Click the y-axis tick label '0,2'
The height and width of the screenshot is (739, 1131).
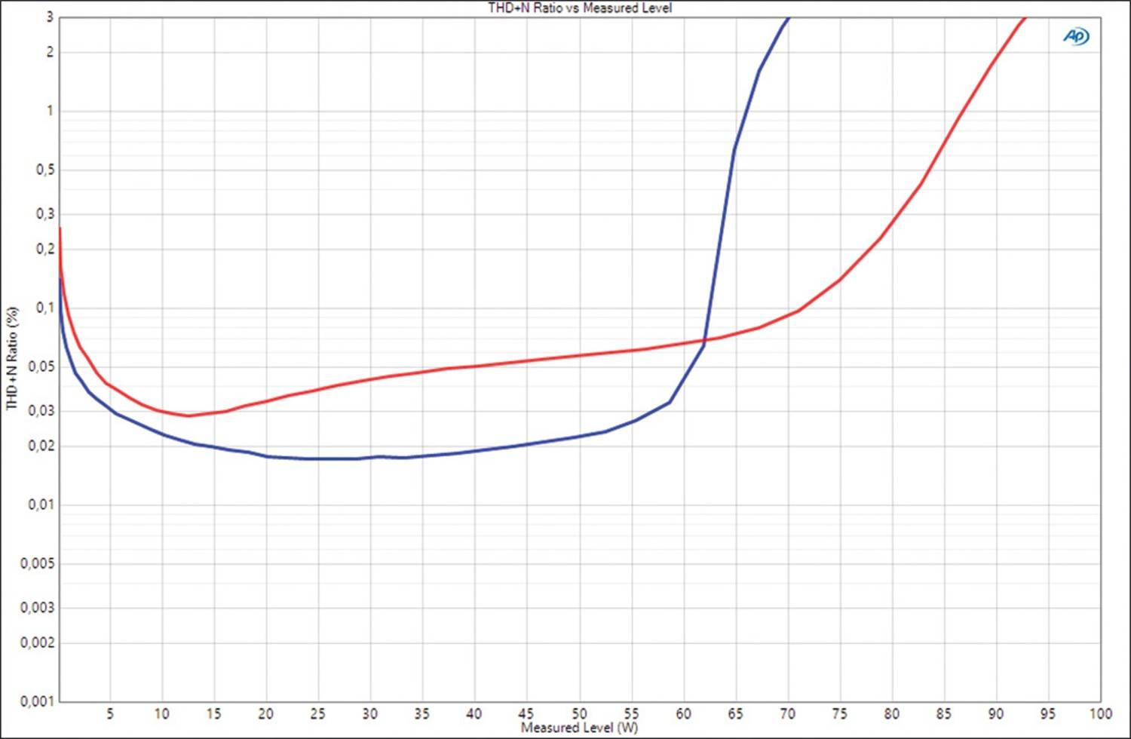point(45,249)
